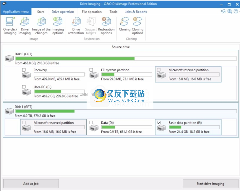Click 'From 0.9 TB, 679.2 GB is free' text
The height and width of the screenshot is (191, 240).
coord(35,116)
